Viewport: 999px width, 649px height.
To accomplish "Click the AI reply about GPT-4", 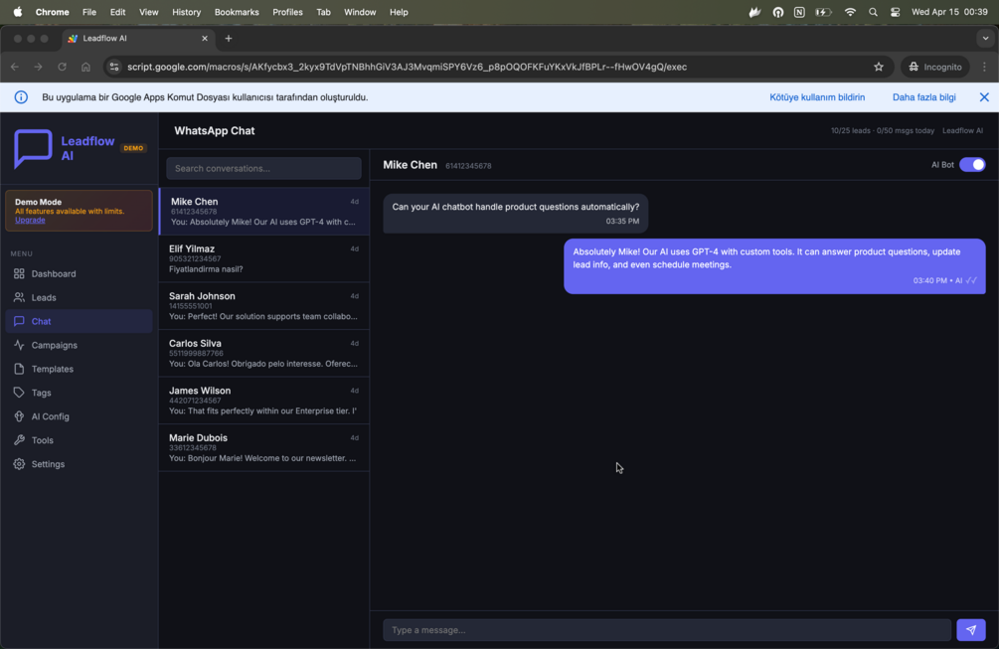I will coord(774,266).
